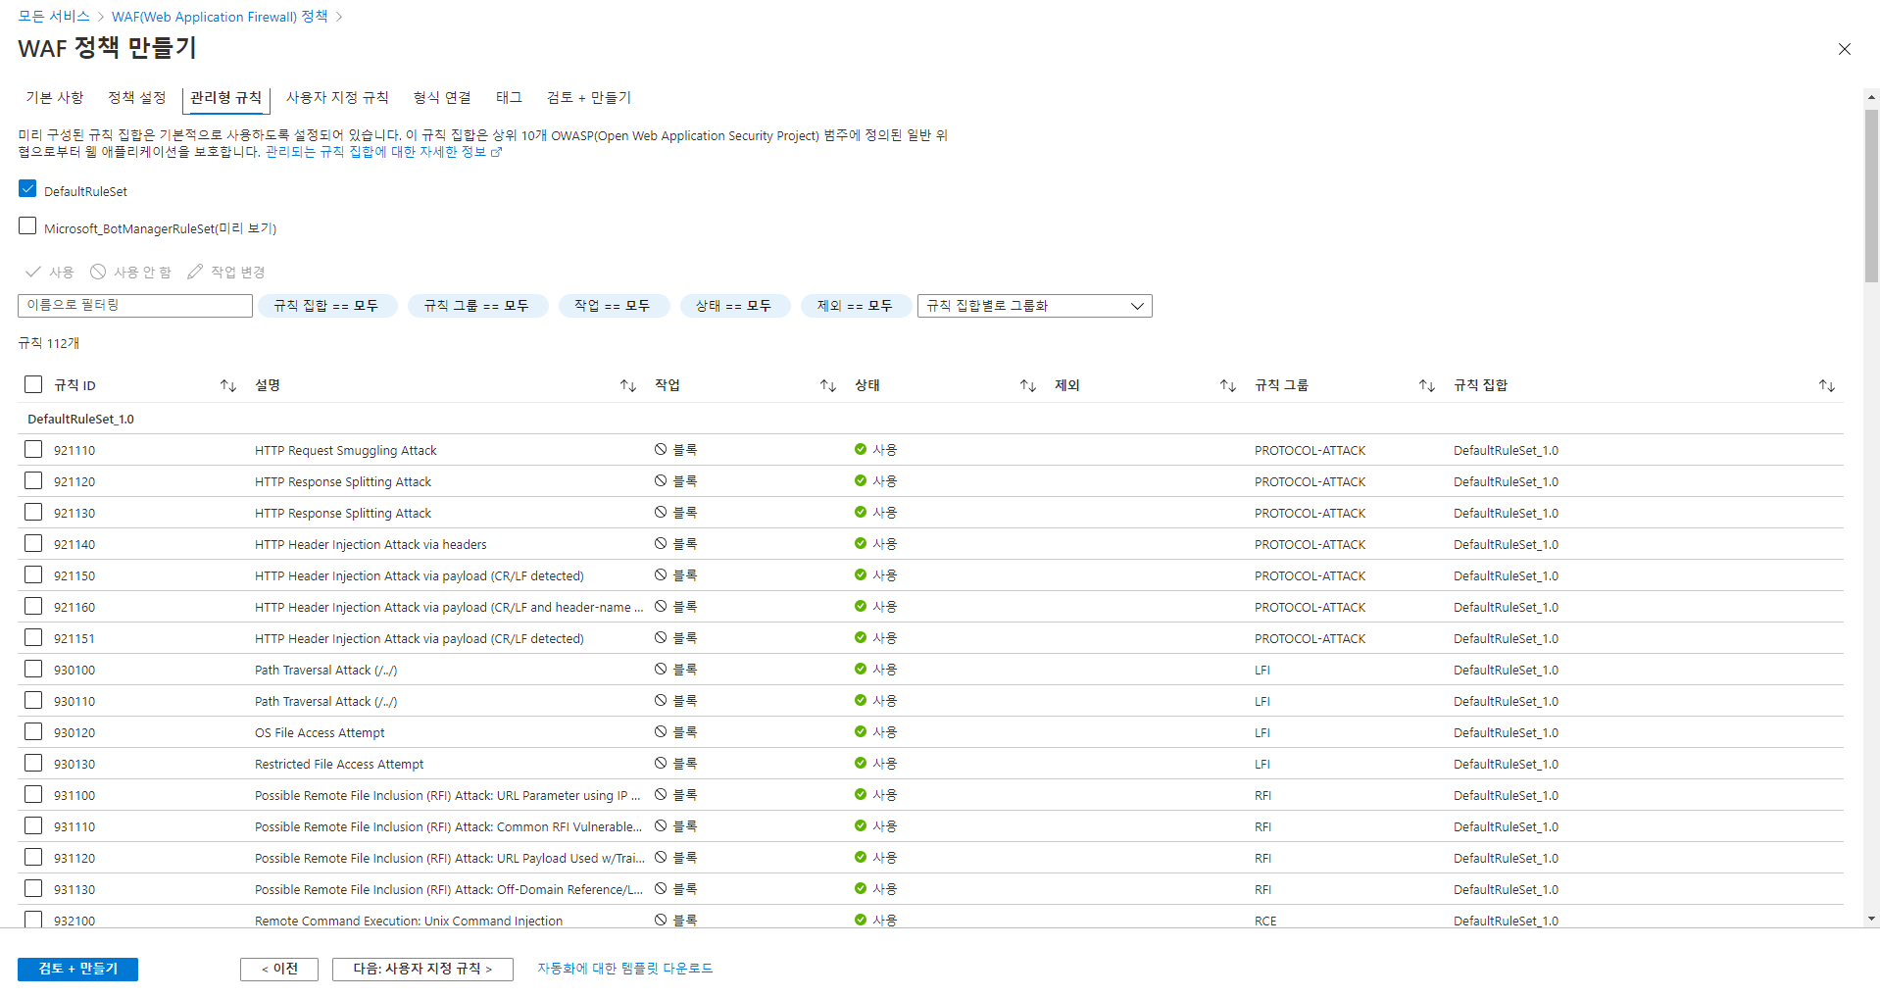1880x997 pixels.
Task: Sort by 상태 column using its arrows
Action: tap(1028, 385)
